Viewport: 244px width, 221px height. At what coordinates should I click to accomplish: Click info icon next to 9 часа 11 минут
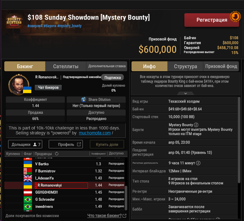click(x=198, y=163)
